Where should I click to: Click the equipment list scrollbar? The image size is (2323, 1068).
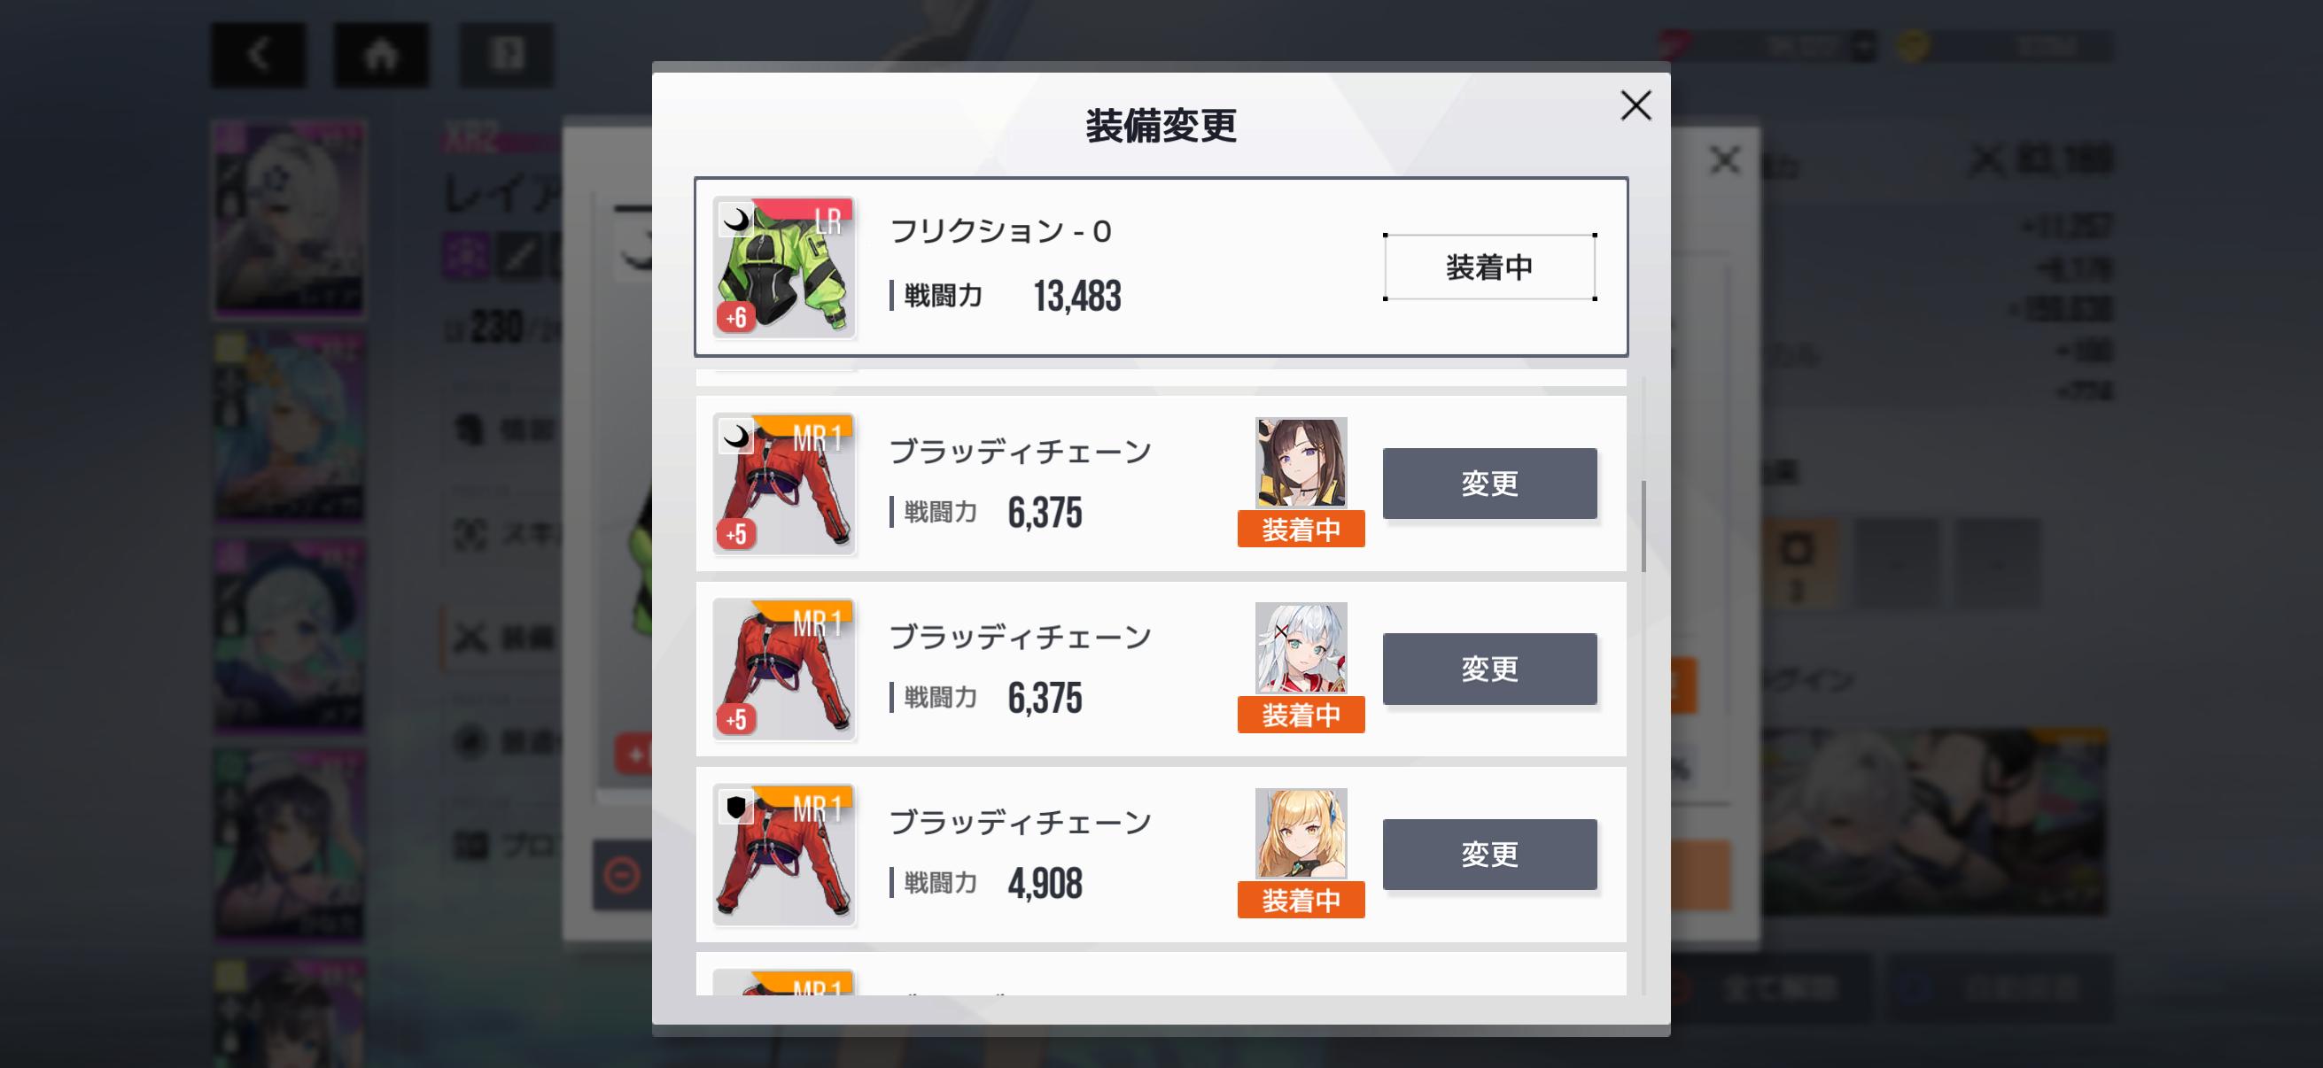tap(1644, 526)
